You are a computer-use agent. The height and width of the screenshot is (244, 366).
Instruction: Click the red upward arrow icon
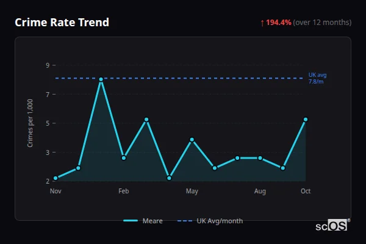tap(262, 23)
